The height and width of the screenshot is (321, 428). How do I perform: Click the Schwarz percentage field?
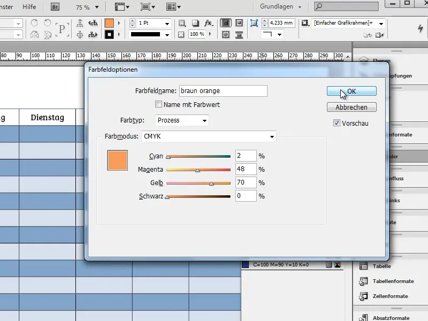[246, 196]
